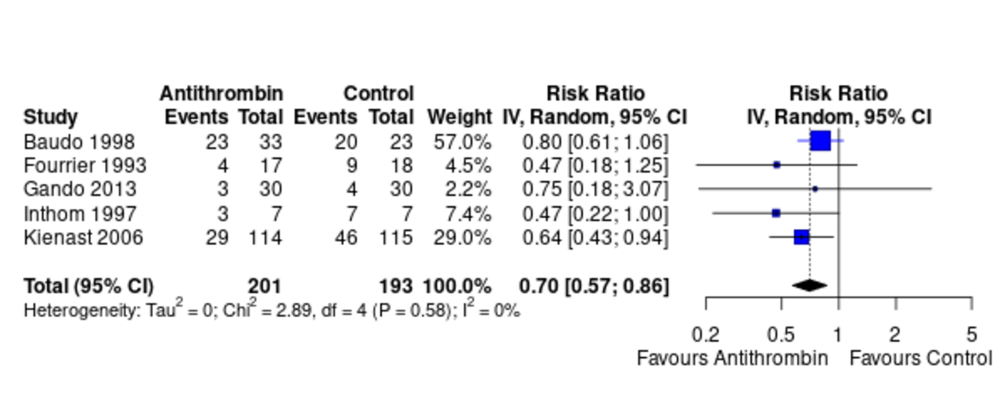This screenshot has width=1005, height=402.
Task: Click the black pooled-effect diamond
Action: tap(809, 285)
